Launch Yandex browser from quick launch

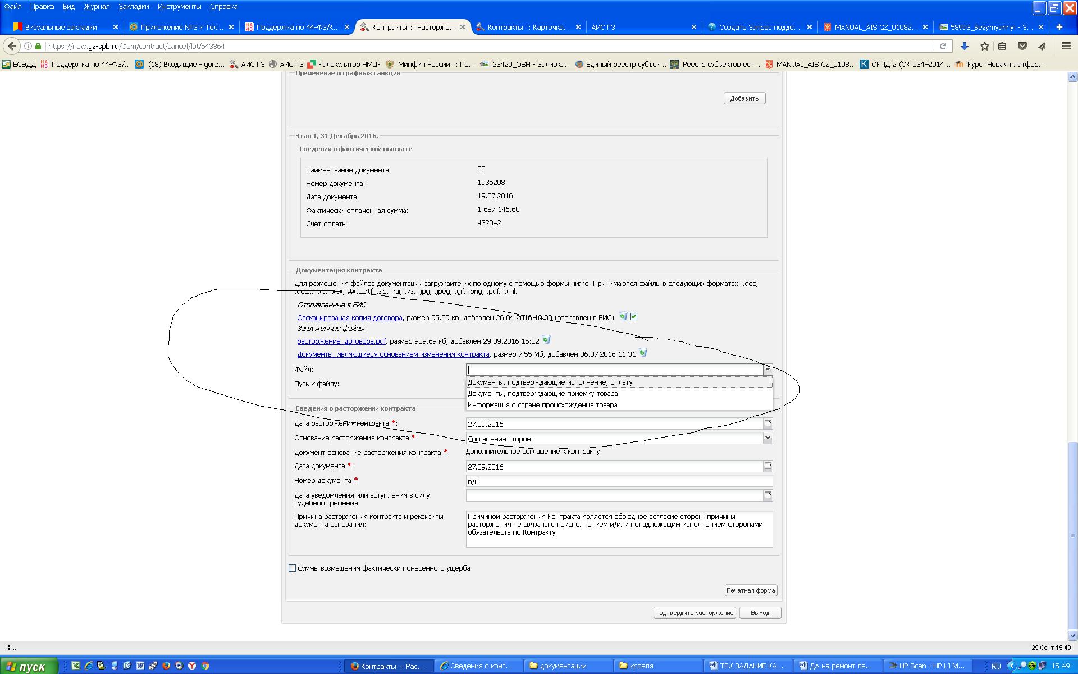click(192, 666)
